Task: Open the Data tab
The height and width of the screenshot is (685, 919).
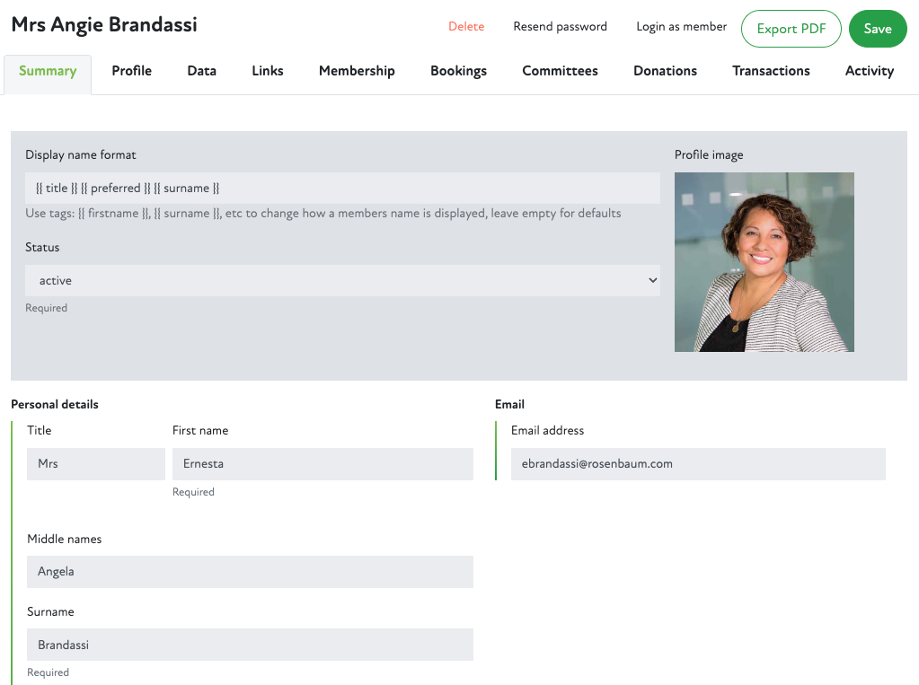Action: pos(201,71)
